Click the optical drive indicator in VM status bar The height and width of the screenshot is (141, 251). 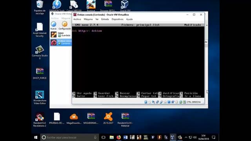[x=149, y=102]
